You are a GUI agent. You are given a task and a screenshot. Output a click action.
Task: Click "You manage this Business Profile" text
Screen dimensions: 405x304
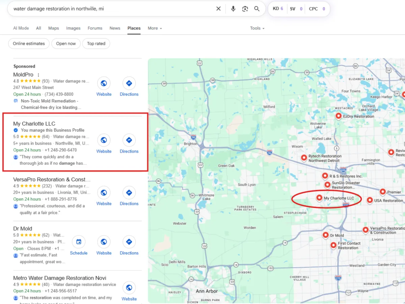coord(53,130)
